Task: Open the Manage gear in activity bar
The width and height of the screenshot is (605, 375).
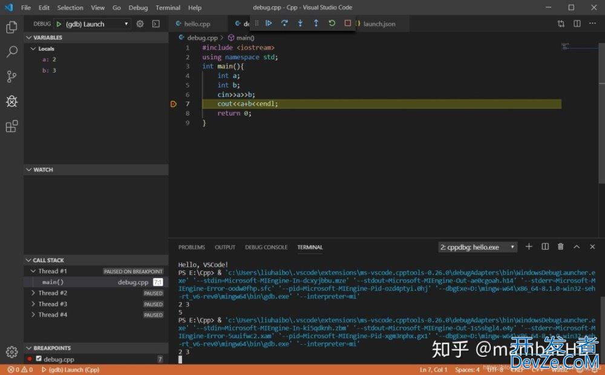Action: click(11, 351)
